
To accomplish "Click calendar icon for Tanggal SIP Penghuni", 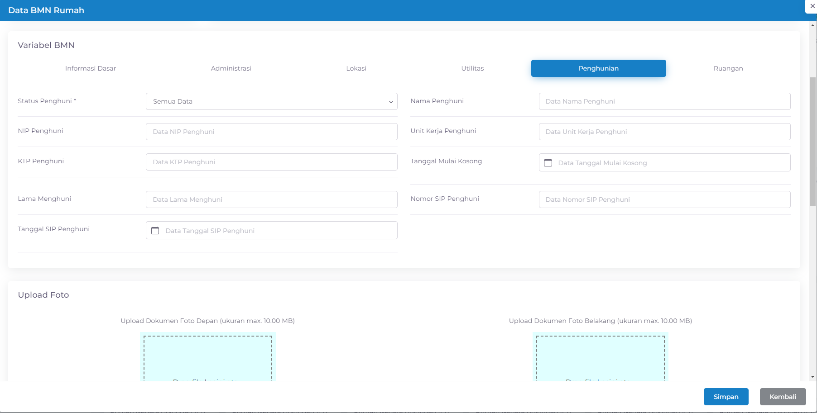I will pyautogui.click(x=155, y=231).
